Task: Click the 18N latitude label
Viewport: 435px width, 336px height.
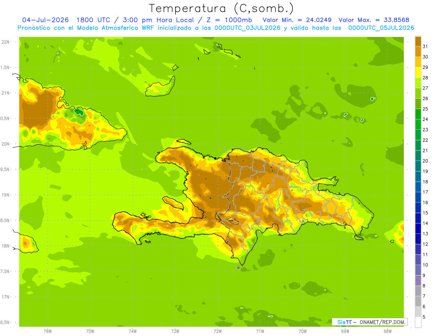Action: pyautogui.click(x=6, y=246)
